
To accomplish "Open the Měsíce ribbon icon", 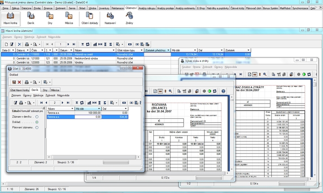I will point(69,18).
